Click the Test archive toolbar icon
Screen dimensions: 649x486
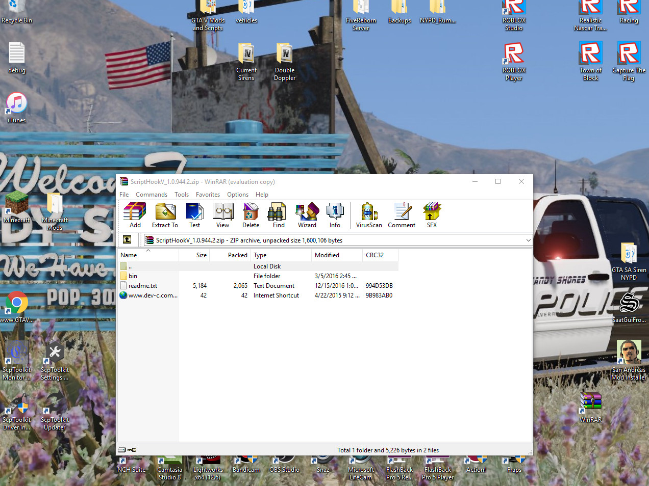coord(194,215)
